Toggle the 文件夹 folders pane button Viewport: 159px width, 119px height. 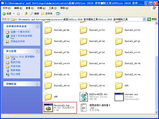coord(47,14)
